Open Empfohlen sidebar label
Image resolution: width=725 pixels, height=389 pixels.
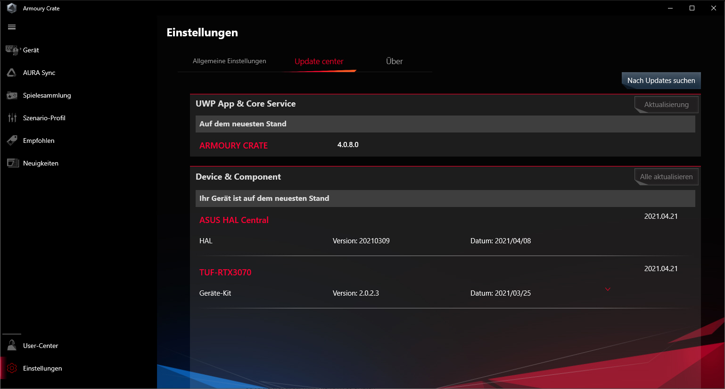(39, 141)
